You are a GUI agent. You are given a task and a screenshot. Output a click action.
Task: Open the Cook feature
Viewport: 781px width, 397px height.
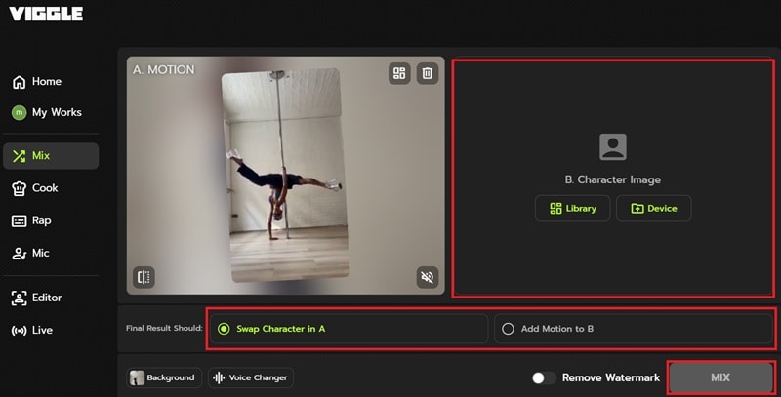[x=35, y=188]
